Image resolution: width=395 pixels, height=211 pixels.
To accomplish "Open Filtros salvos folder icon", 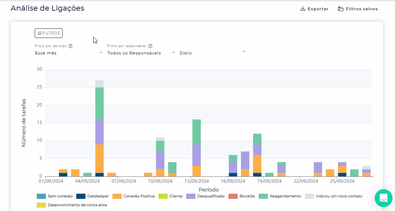I will 341,9.
